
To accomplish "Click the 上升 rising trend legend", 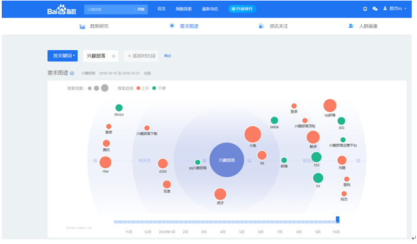I will click(x=143, y=88).
